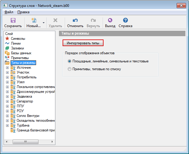Open the Файл menu
The image size is (189, 154).
coord(9,12)
